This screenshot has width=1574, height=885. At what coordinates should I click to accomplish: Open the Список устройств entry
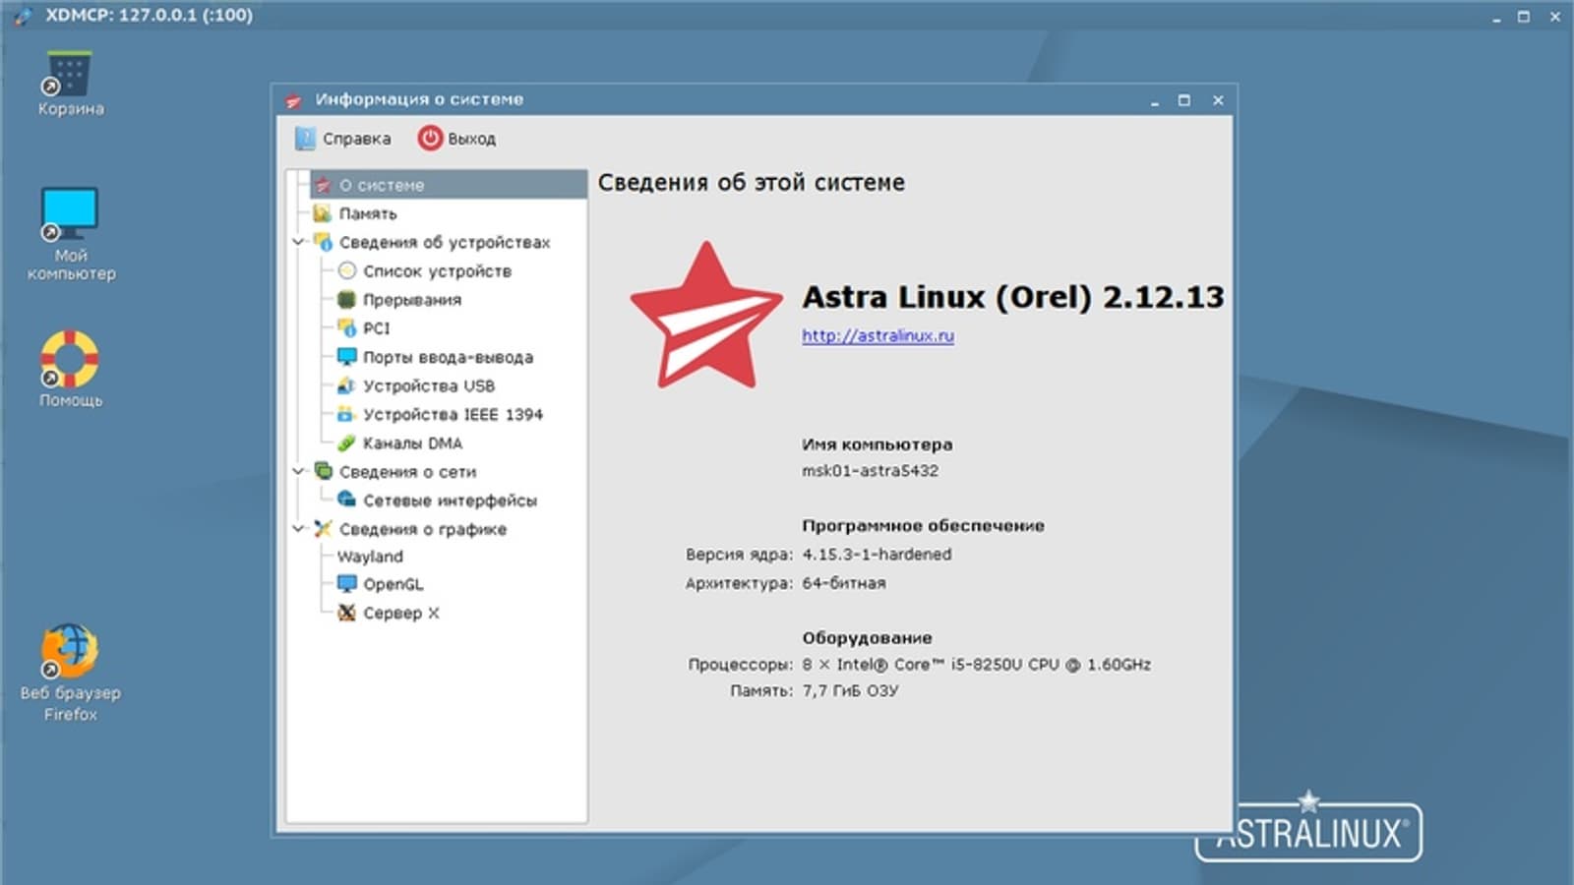pyautogui.click(x=437, y=270)
